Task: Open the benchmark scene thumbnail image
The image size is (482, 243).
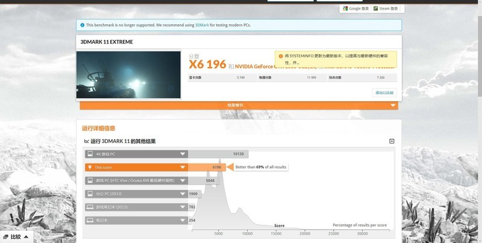Action: [x=128, y=75]
